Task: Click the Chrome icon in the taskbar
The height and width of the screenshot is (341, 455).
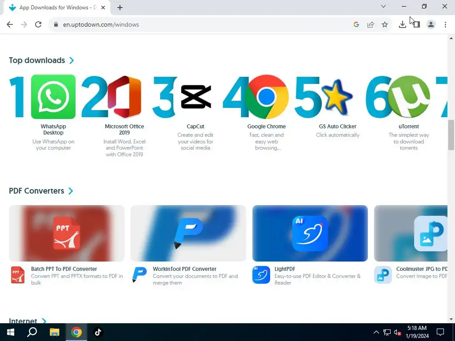Action: pyautogui.click(x=76, y=332)
